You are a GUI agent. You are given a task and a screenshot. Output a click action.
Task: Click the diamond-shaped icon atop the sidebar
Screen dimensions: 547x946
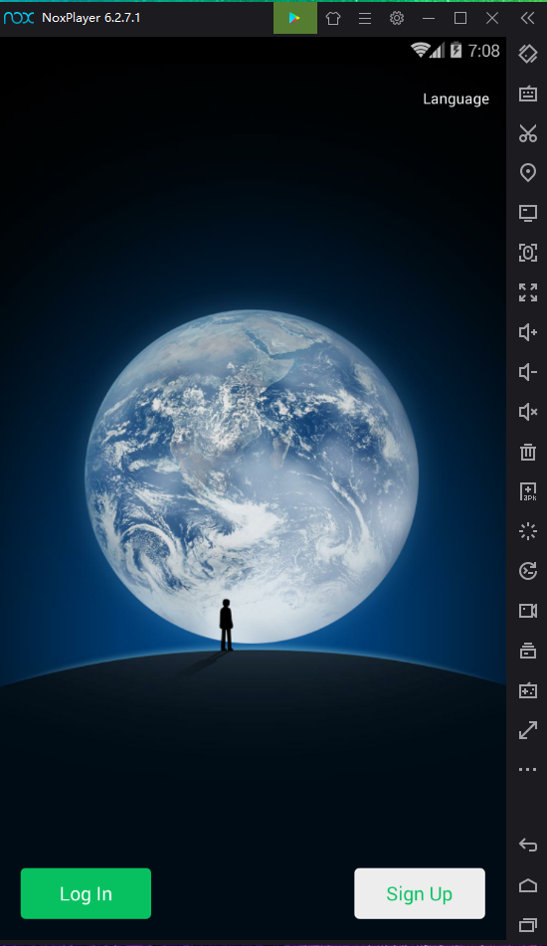(x=528, y=55)
